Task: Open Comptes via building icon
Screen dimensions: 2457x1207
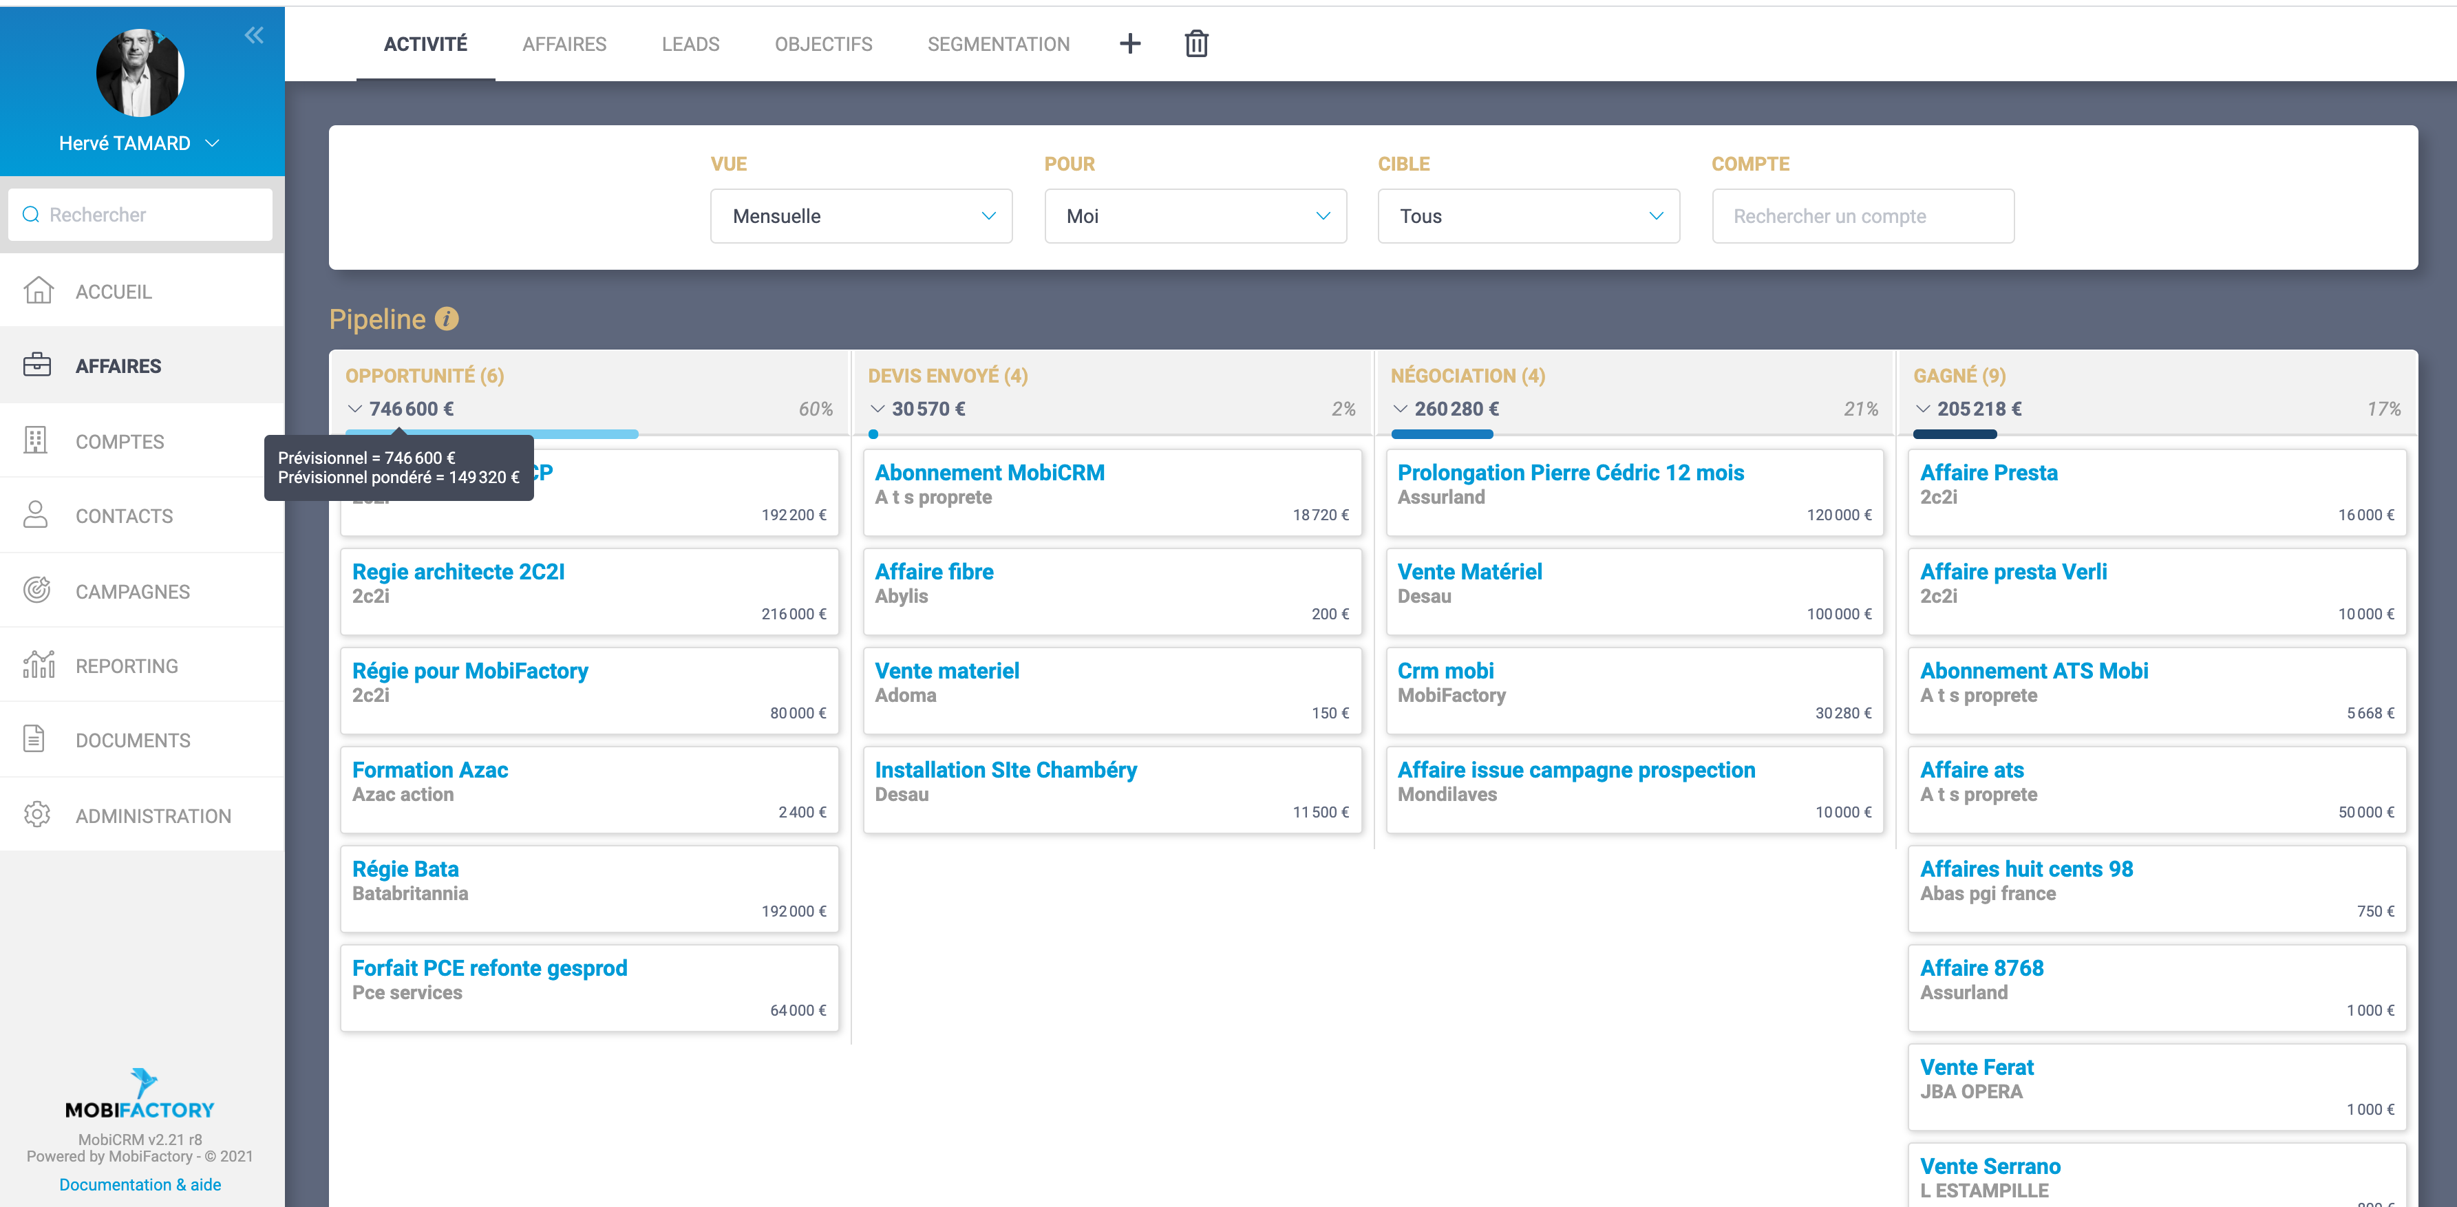Action: [35, 440]
